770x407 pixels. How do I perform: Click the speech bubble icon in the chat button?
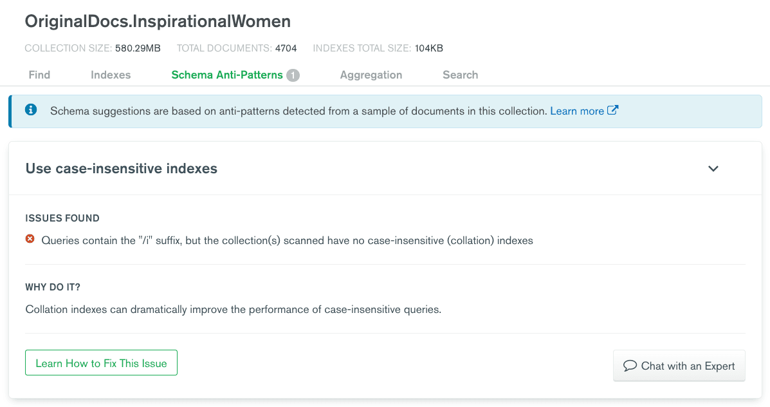(630, 366)
